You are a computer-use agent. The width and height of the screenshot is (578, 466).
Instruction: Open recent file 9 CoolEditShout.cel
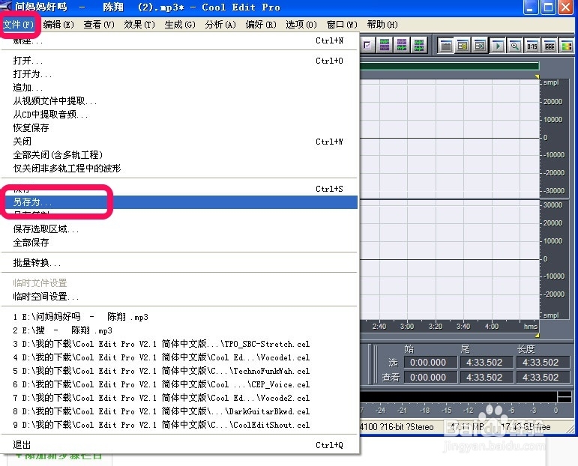179,425
